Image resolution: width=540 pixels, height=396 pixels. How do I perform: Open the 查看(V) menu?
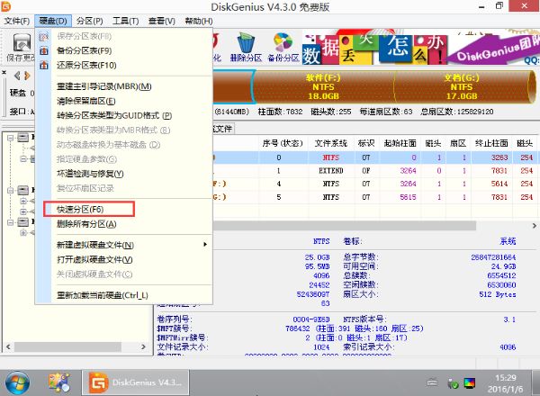coord(162,21)
